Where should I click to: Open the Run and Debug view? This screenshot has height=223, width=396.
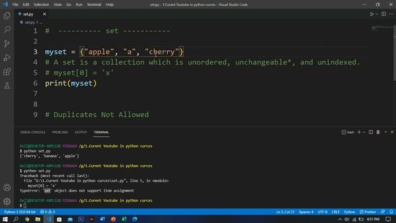click(7, 58)
